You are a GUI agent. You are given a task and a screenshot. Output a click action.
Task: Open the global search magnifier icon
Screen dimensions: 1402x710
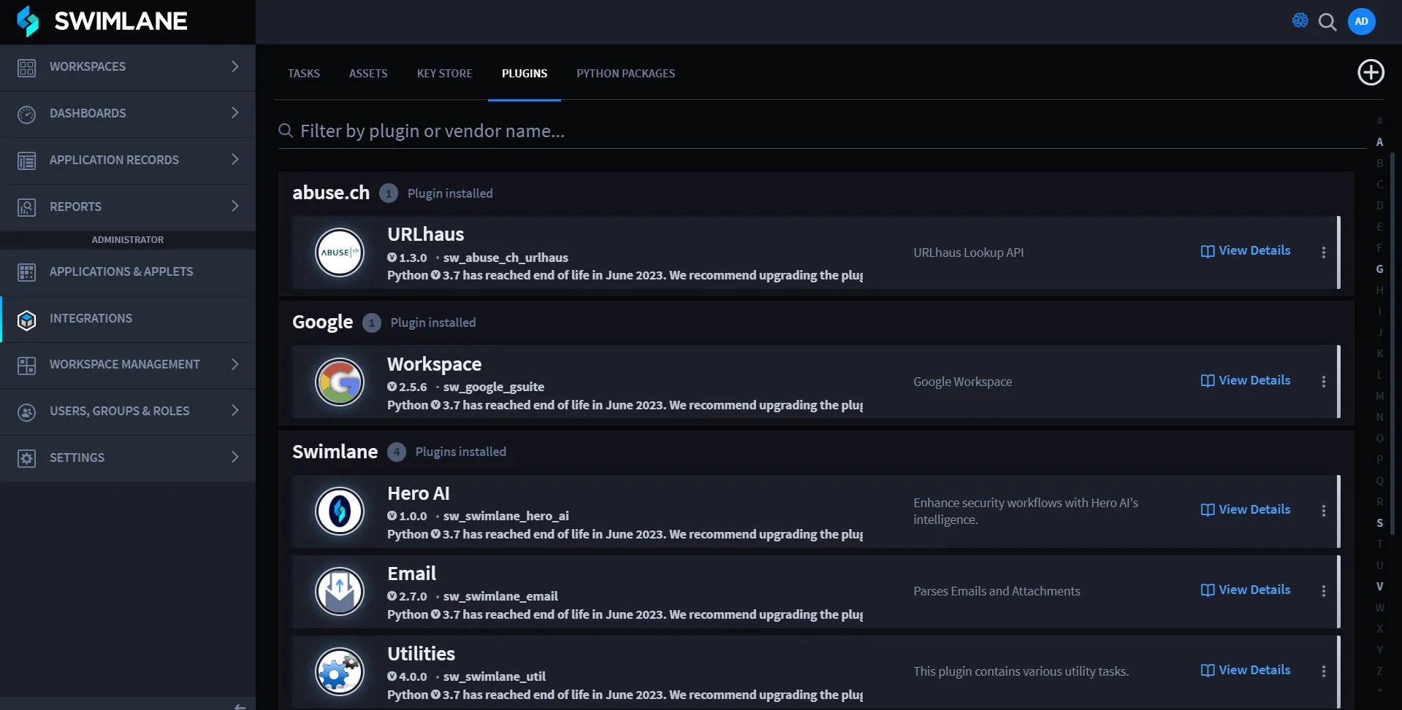coord(1327,22)
